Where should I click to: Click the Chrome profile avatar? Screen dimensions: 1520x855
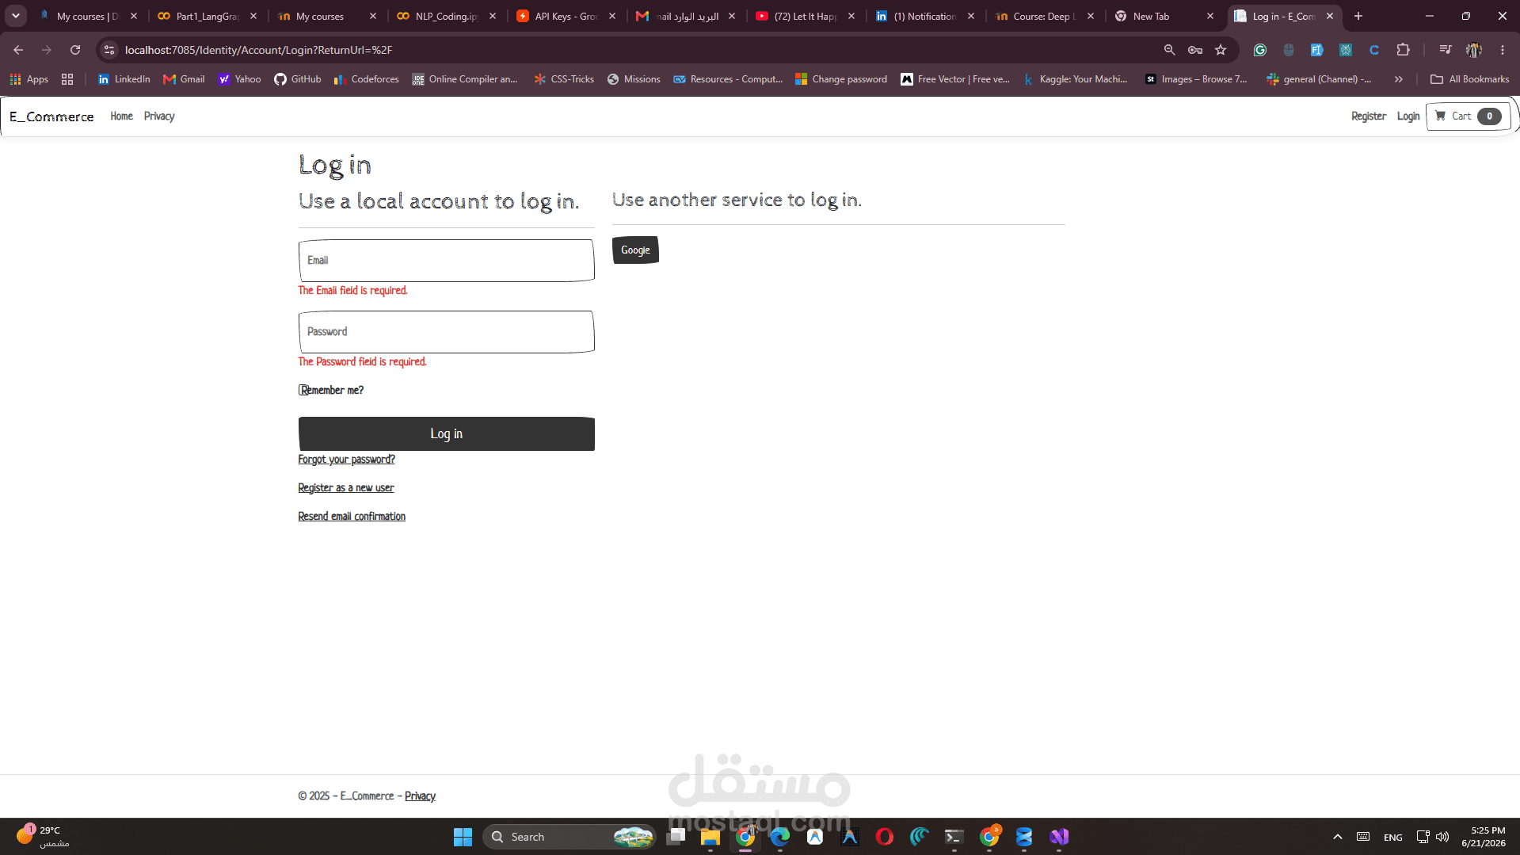pyautogui.click(x=1474, y=50)
